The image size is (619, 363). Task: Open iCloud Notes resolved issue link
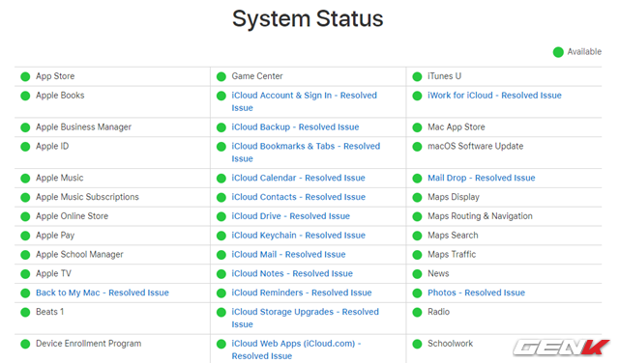292,274
